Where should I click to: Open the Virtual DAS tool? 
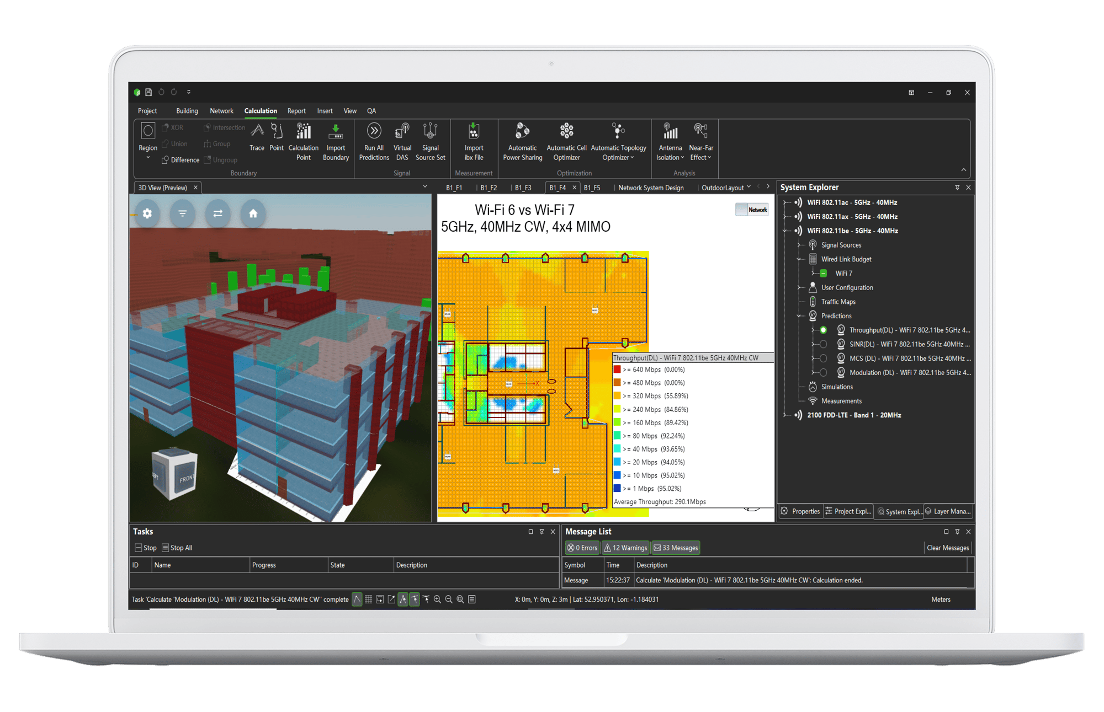click(402, 142)
